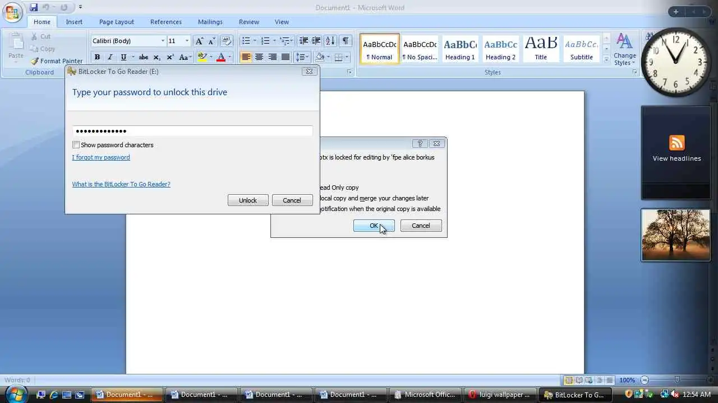
Task: Open the View tab
Action: click(282, 22)
